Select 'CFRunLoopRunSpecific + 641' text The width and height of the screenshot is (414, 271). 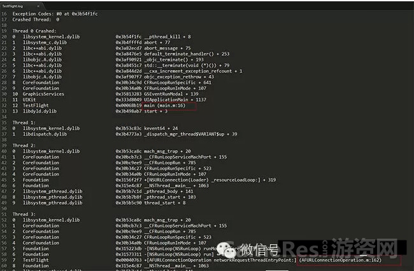pos(178,83)
